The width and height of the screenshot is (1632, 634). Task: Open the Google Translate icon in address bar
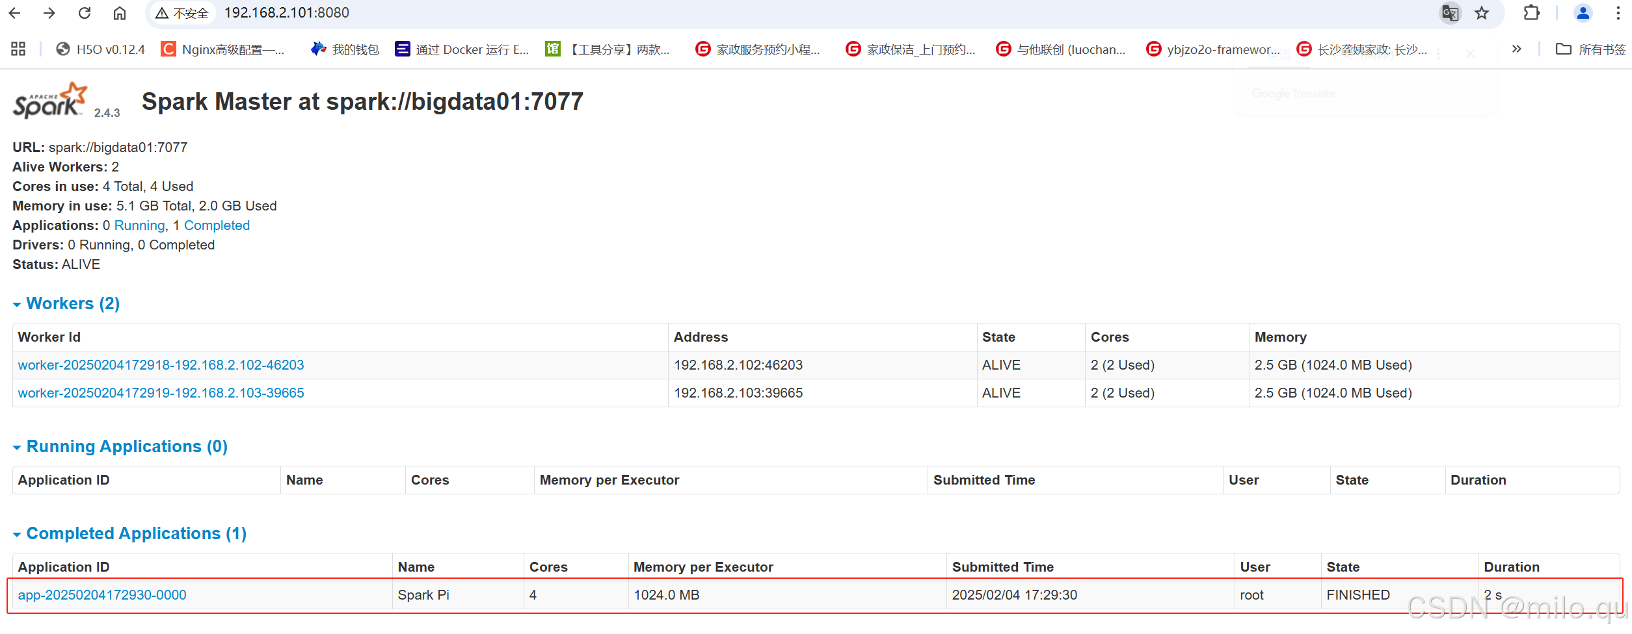click(1450, 13)
